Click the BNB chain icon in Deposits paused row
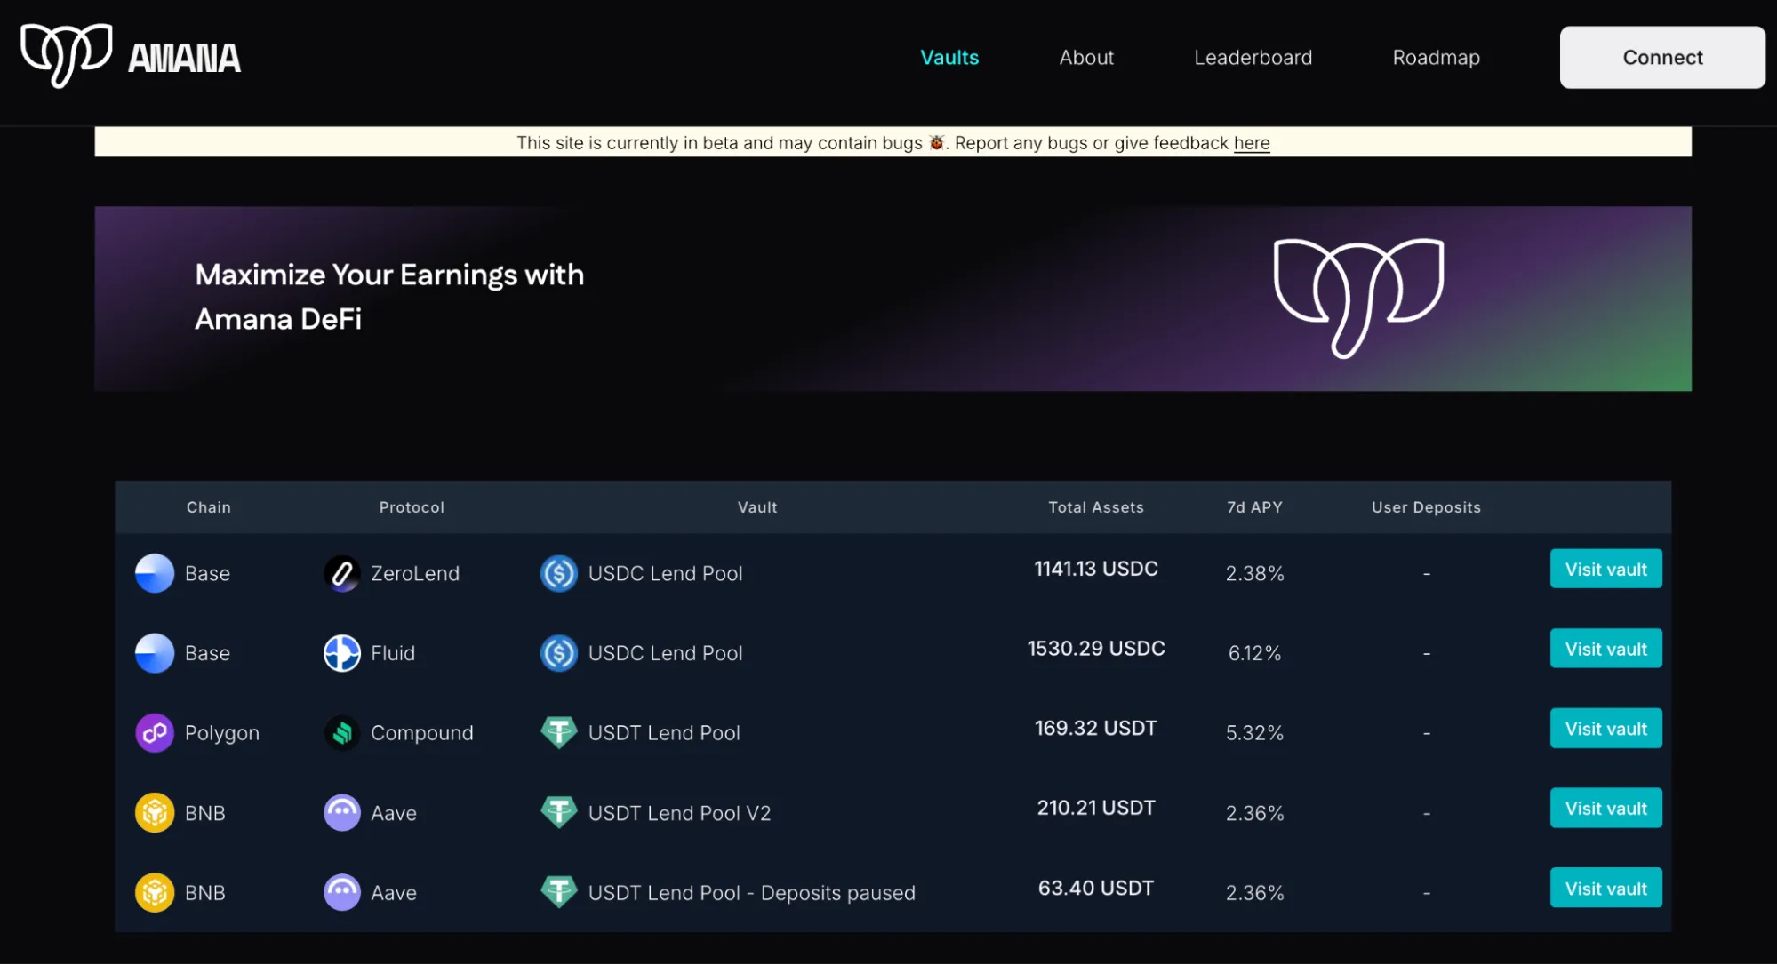Screen dimensions: 1777x965 [155, 893]
